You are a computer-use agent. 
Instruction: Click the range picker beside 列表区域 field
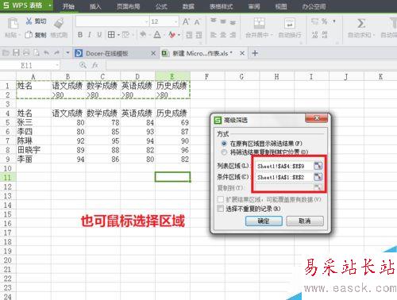point(318,166)
